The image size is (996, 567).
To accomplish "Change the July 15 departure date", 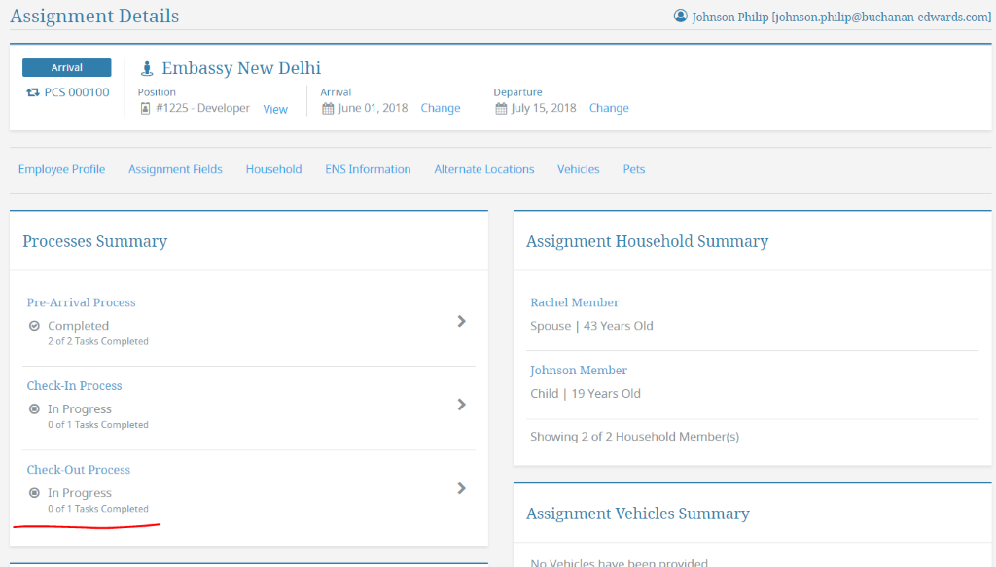I will pyautogui.click(x=609, y=108).
